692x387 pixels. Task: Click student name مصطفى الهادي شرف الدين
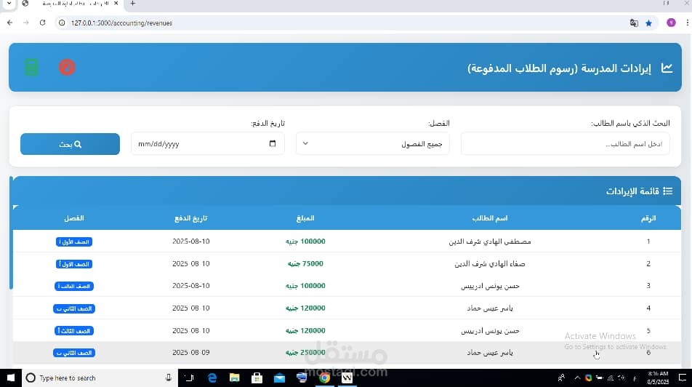490,242
